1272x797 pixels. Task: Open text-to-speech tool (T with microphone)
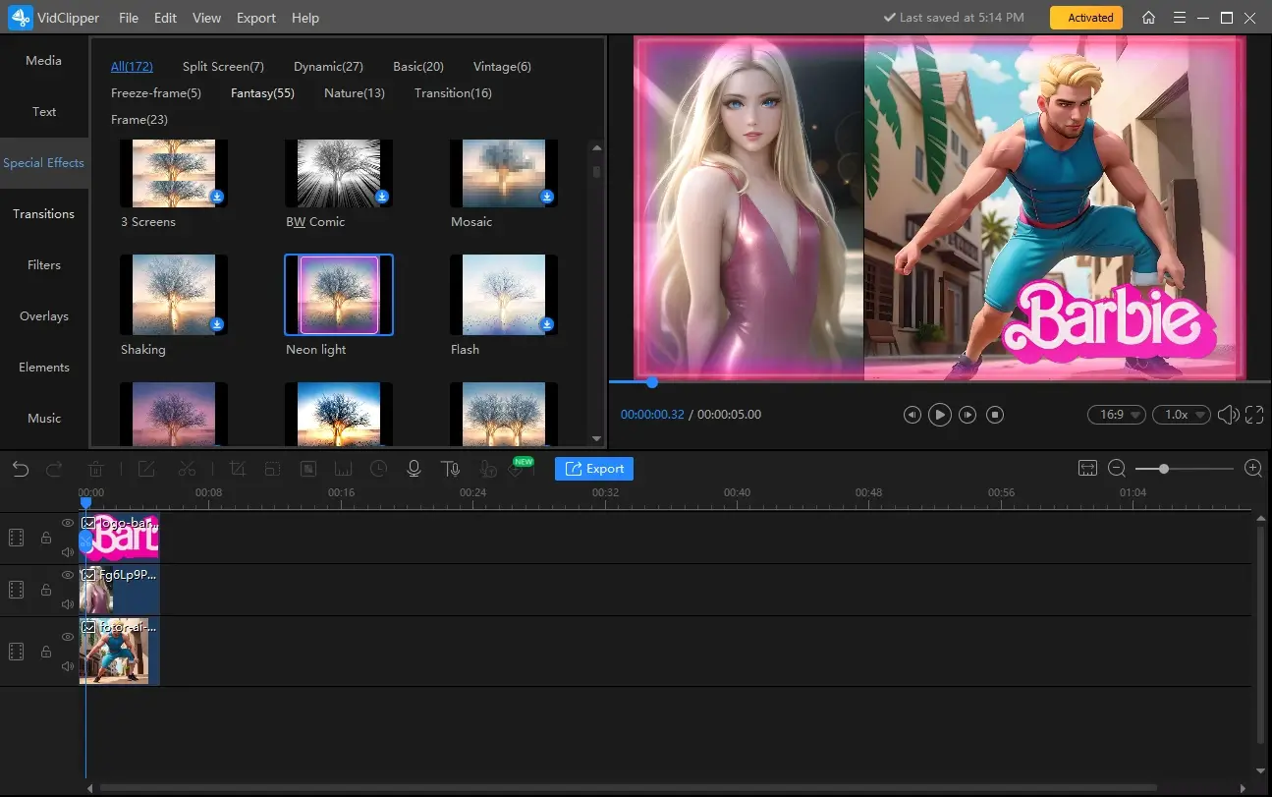(x=450, y=469)
